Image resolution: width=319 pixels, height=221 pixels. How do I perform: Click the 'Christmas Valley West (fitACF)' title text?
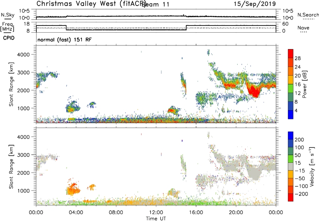tap(91, 4)
